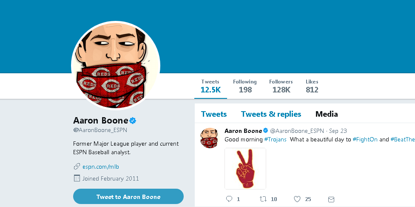
Task: Click the calendar icon beside Joined date
Action: [x=77, y=178]
